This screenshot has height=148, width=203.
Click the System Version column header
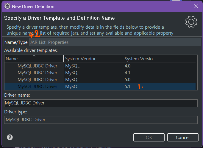click(x=138, y=59)
